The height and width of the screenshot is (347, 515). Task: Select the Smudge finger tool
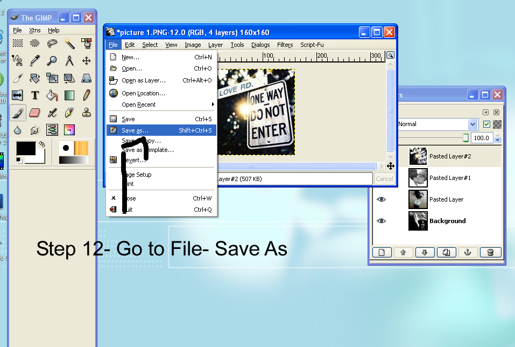pos(35,130)
